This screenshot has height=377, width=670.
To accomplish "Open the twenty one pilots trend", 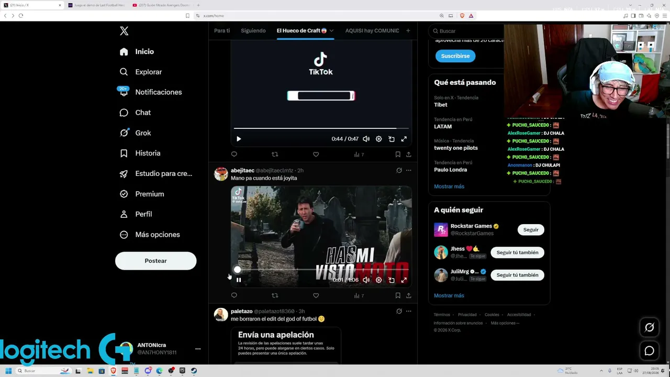I will click(x=456, y=148).
